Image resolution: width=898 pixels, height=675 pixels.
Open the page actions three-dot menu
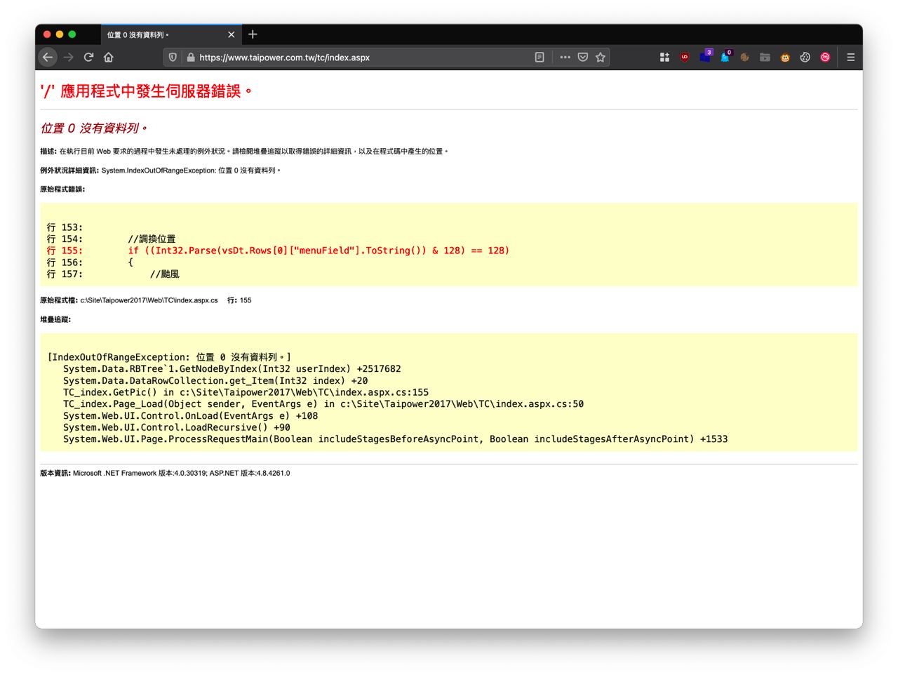[x=565, y=58]
